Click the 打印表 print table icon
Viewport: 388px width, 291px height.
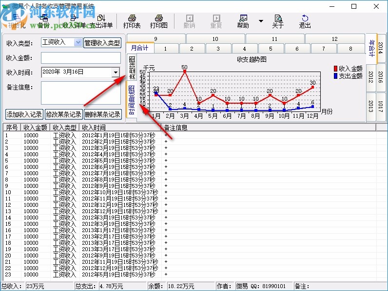(132, 21)
